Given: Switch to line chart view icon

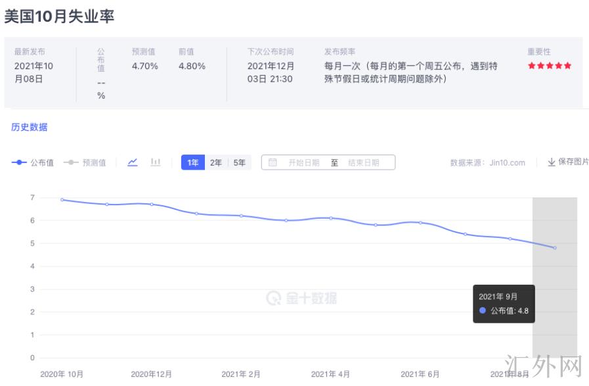Looking at the screenshot, I should (x=133, y=162).
